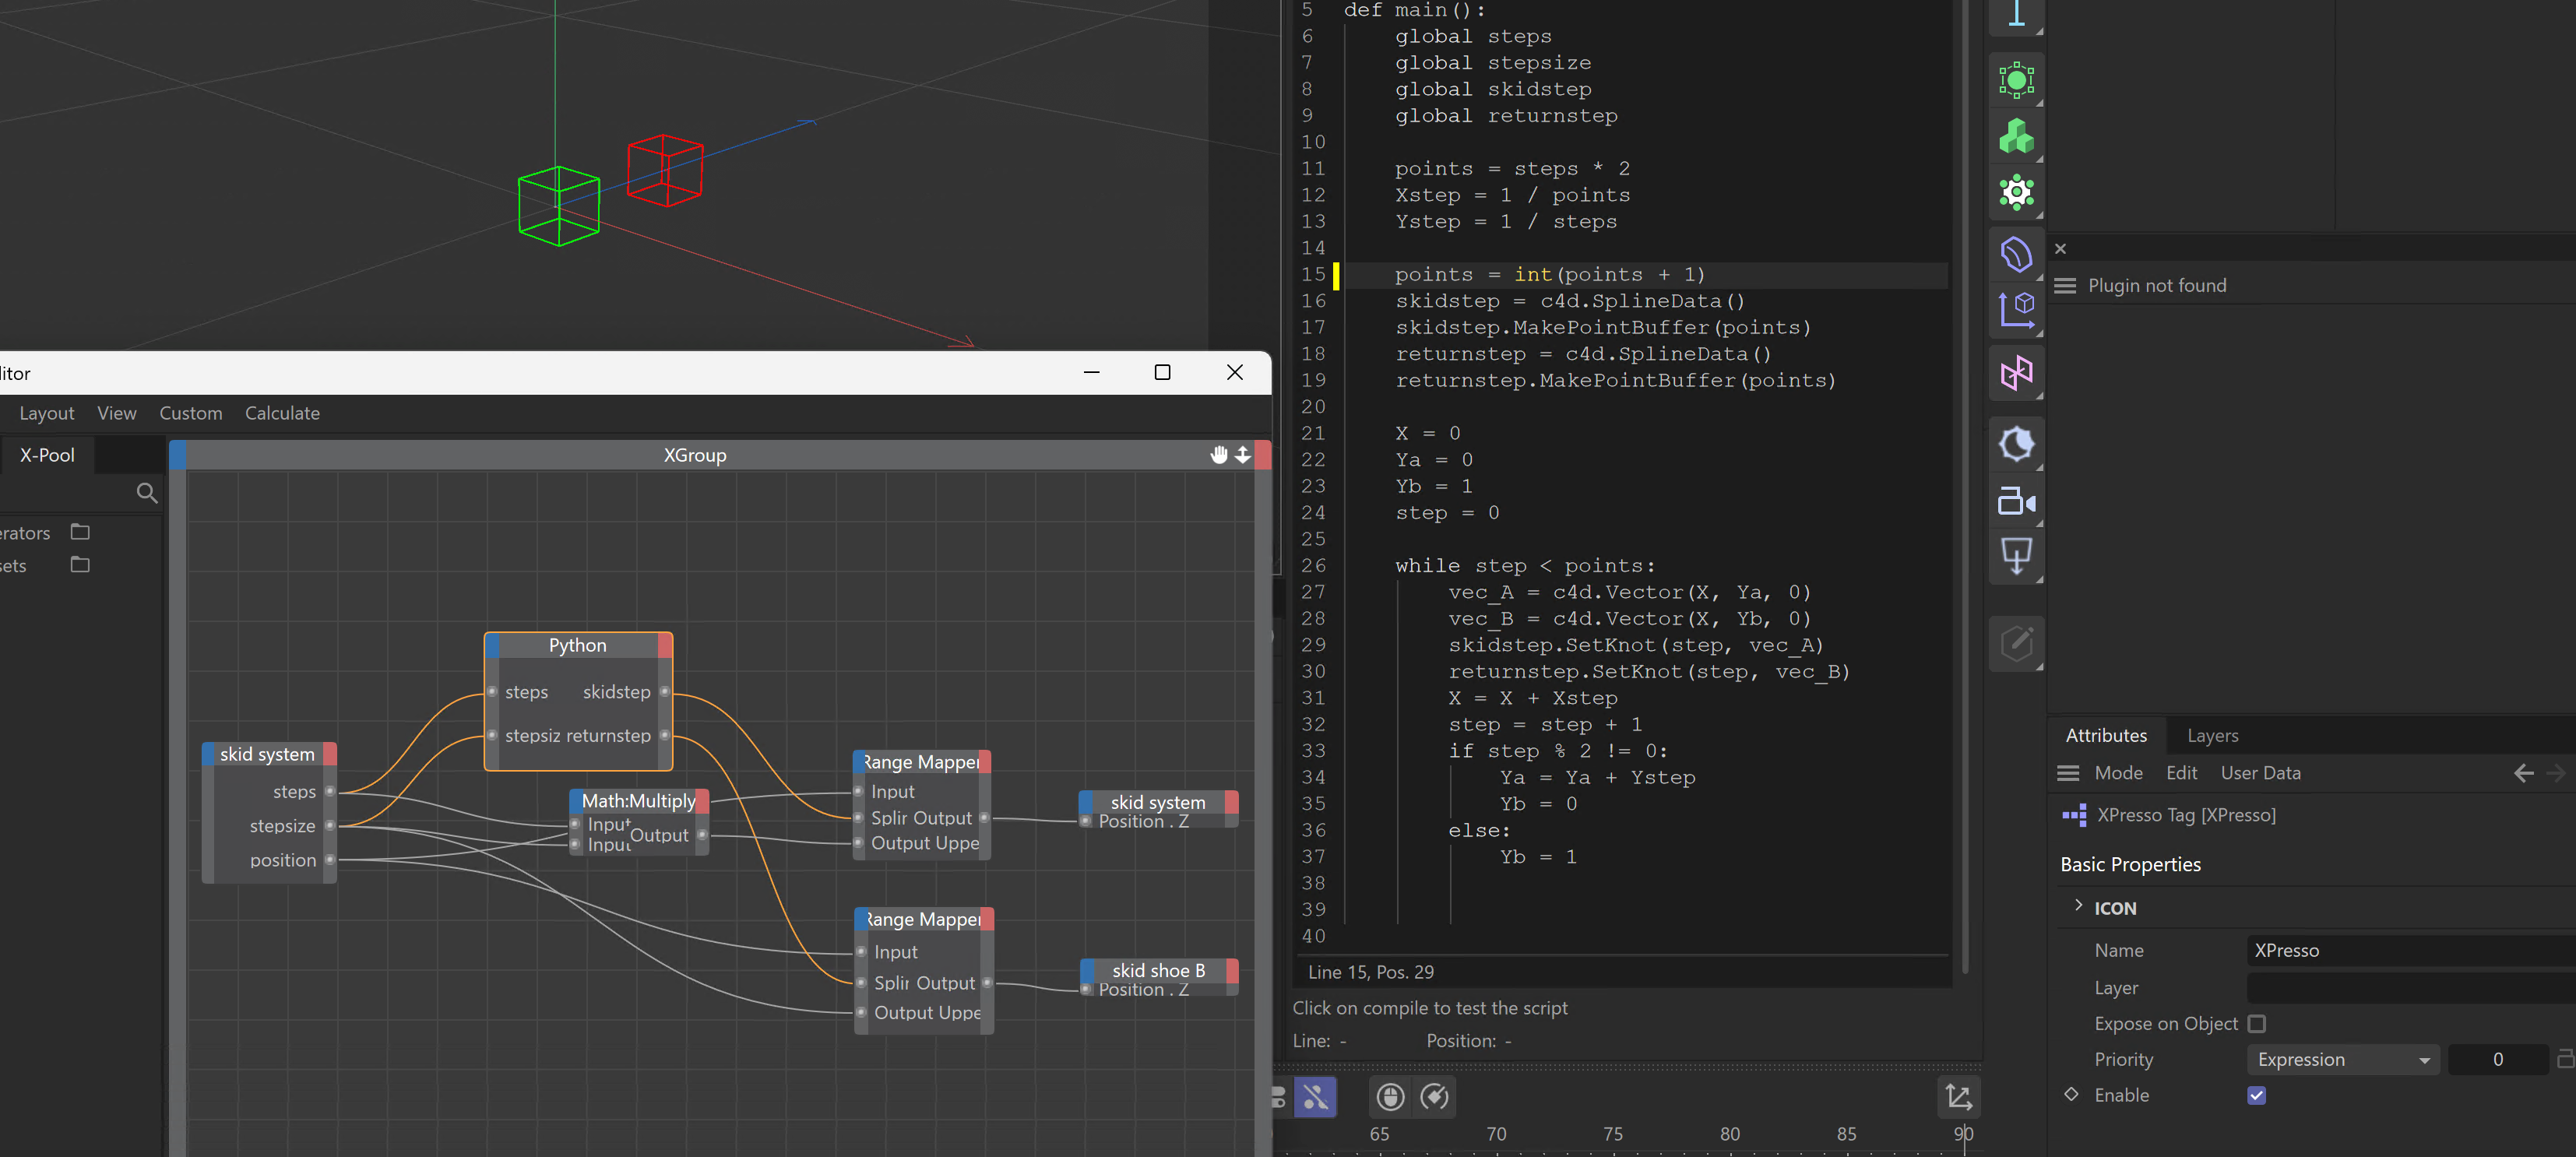Viewport: 2576px width, 1157px height.
Task: Click frame 75 on timeline ruler
Action: (1613, 1134)
